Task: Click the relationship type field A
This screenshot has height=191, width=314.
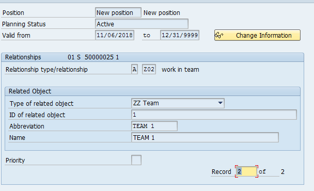Action: pyautogui.click(x=135, y=69)
